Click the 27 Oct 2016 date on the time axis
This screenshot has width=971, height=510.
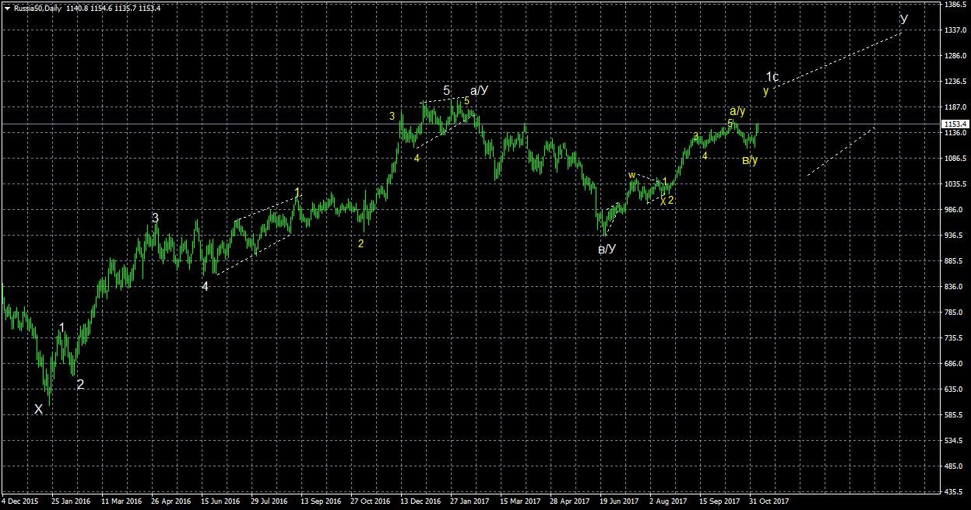(371, 502)
